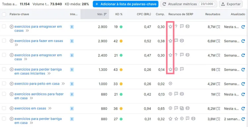248x127 pixels.
Task: Click the Exportar button
Action: [x=231, y=4]
